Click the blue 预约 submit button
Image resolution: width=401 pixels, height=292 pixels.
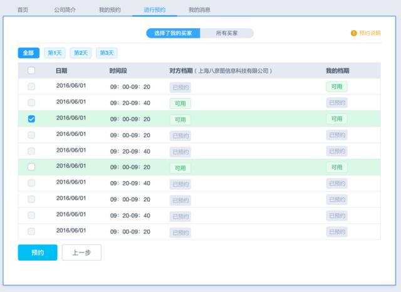38,253
